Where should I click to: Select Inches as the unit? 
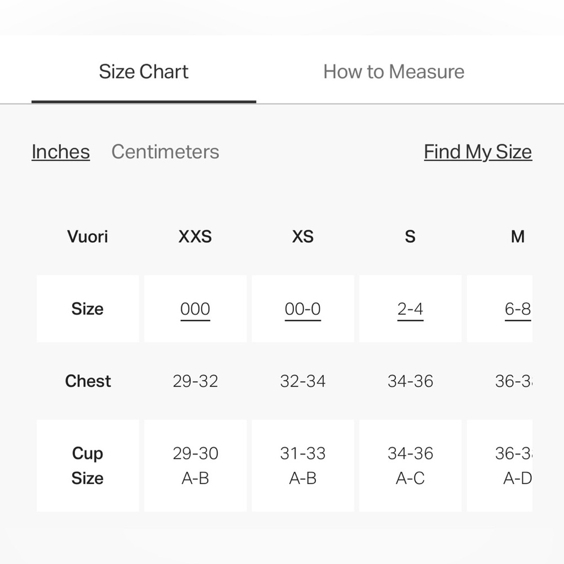point(61,152)
